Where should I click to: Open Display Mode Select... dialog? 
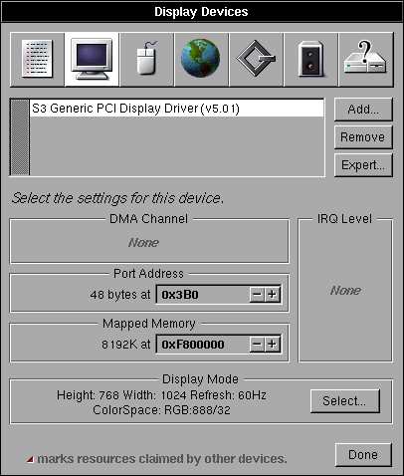tap(345, 401)
